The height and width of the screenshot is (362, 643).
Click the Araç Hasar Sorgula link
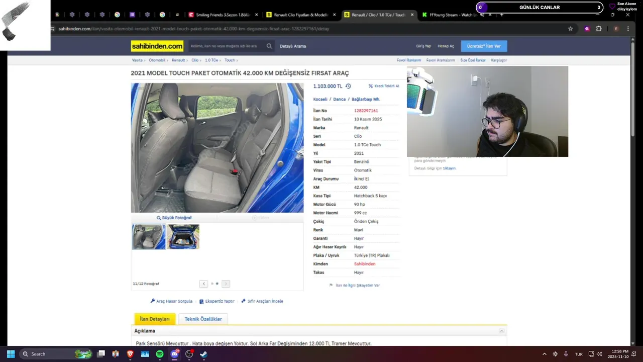pos(171,301)
